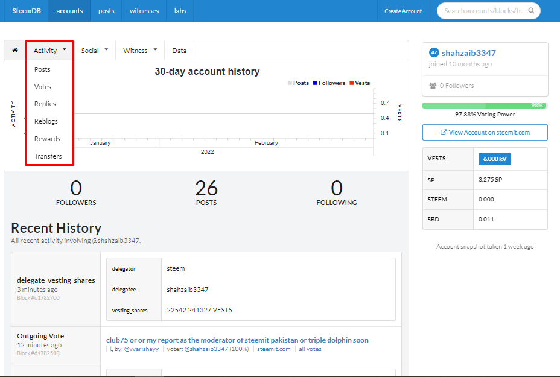Click the STEEM 0.000 value
Image resolution: width=560 pixels, height=377 pixels.
(x=486, y=199)
